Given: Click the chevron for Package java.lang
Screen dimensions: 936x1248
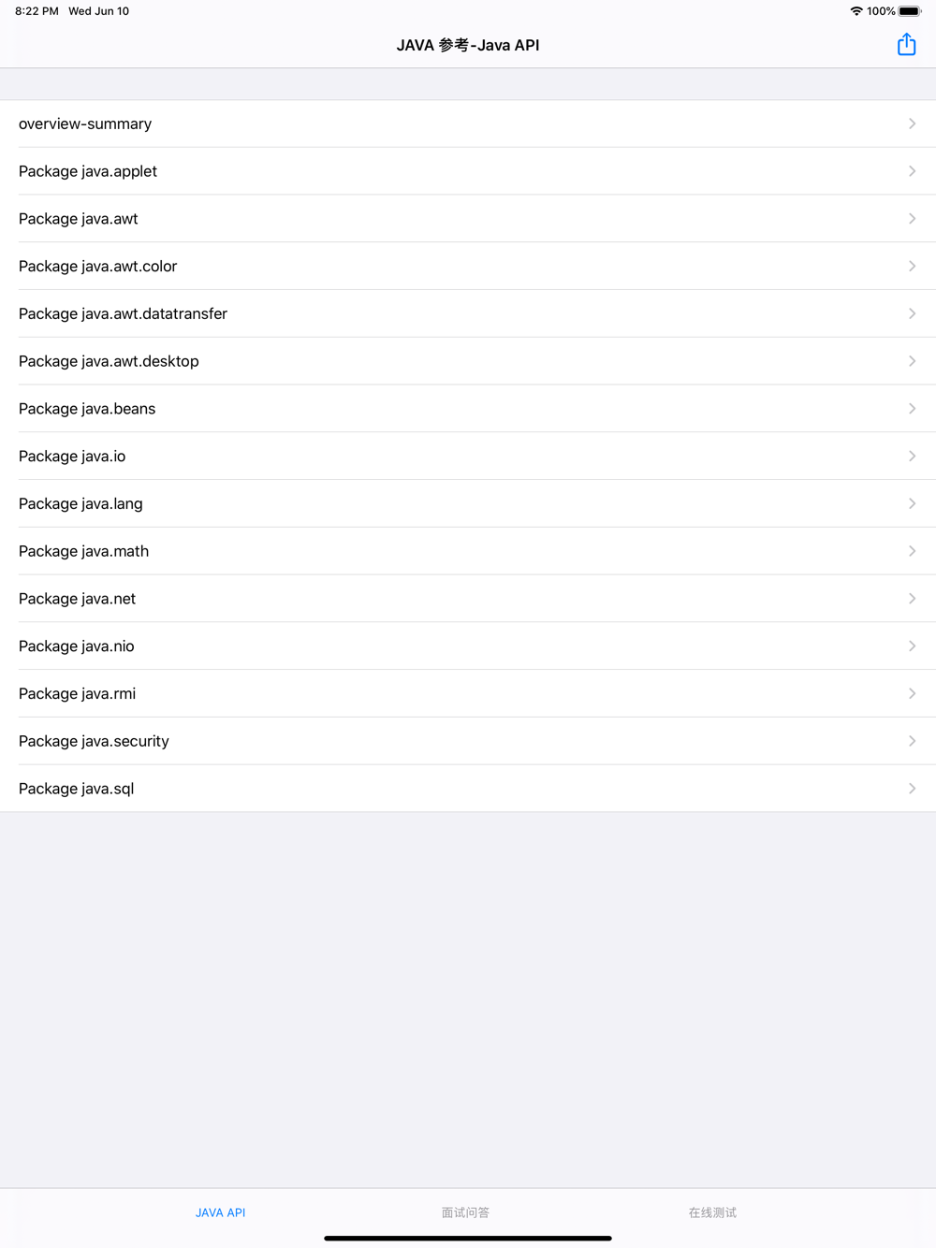Looking at the screenshot, I should click(912, 503).
